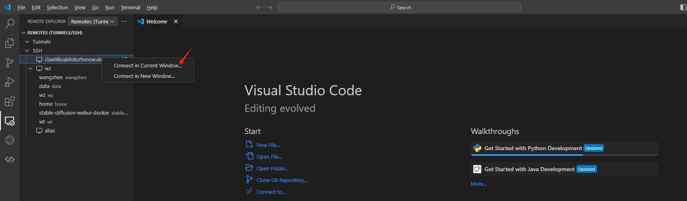Select the wangzhen folder entry
The height and width of the screenshot is (201, 687).
pyautogui.click(x=76, y=77)
